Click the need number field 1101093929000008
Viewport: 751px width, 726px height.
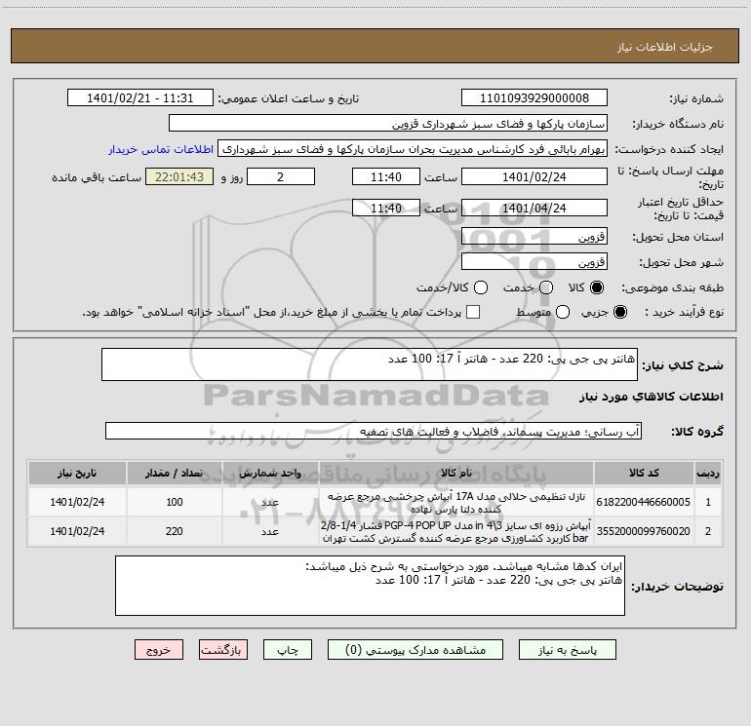[534, 97]
